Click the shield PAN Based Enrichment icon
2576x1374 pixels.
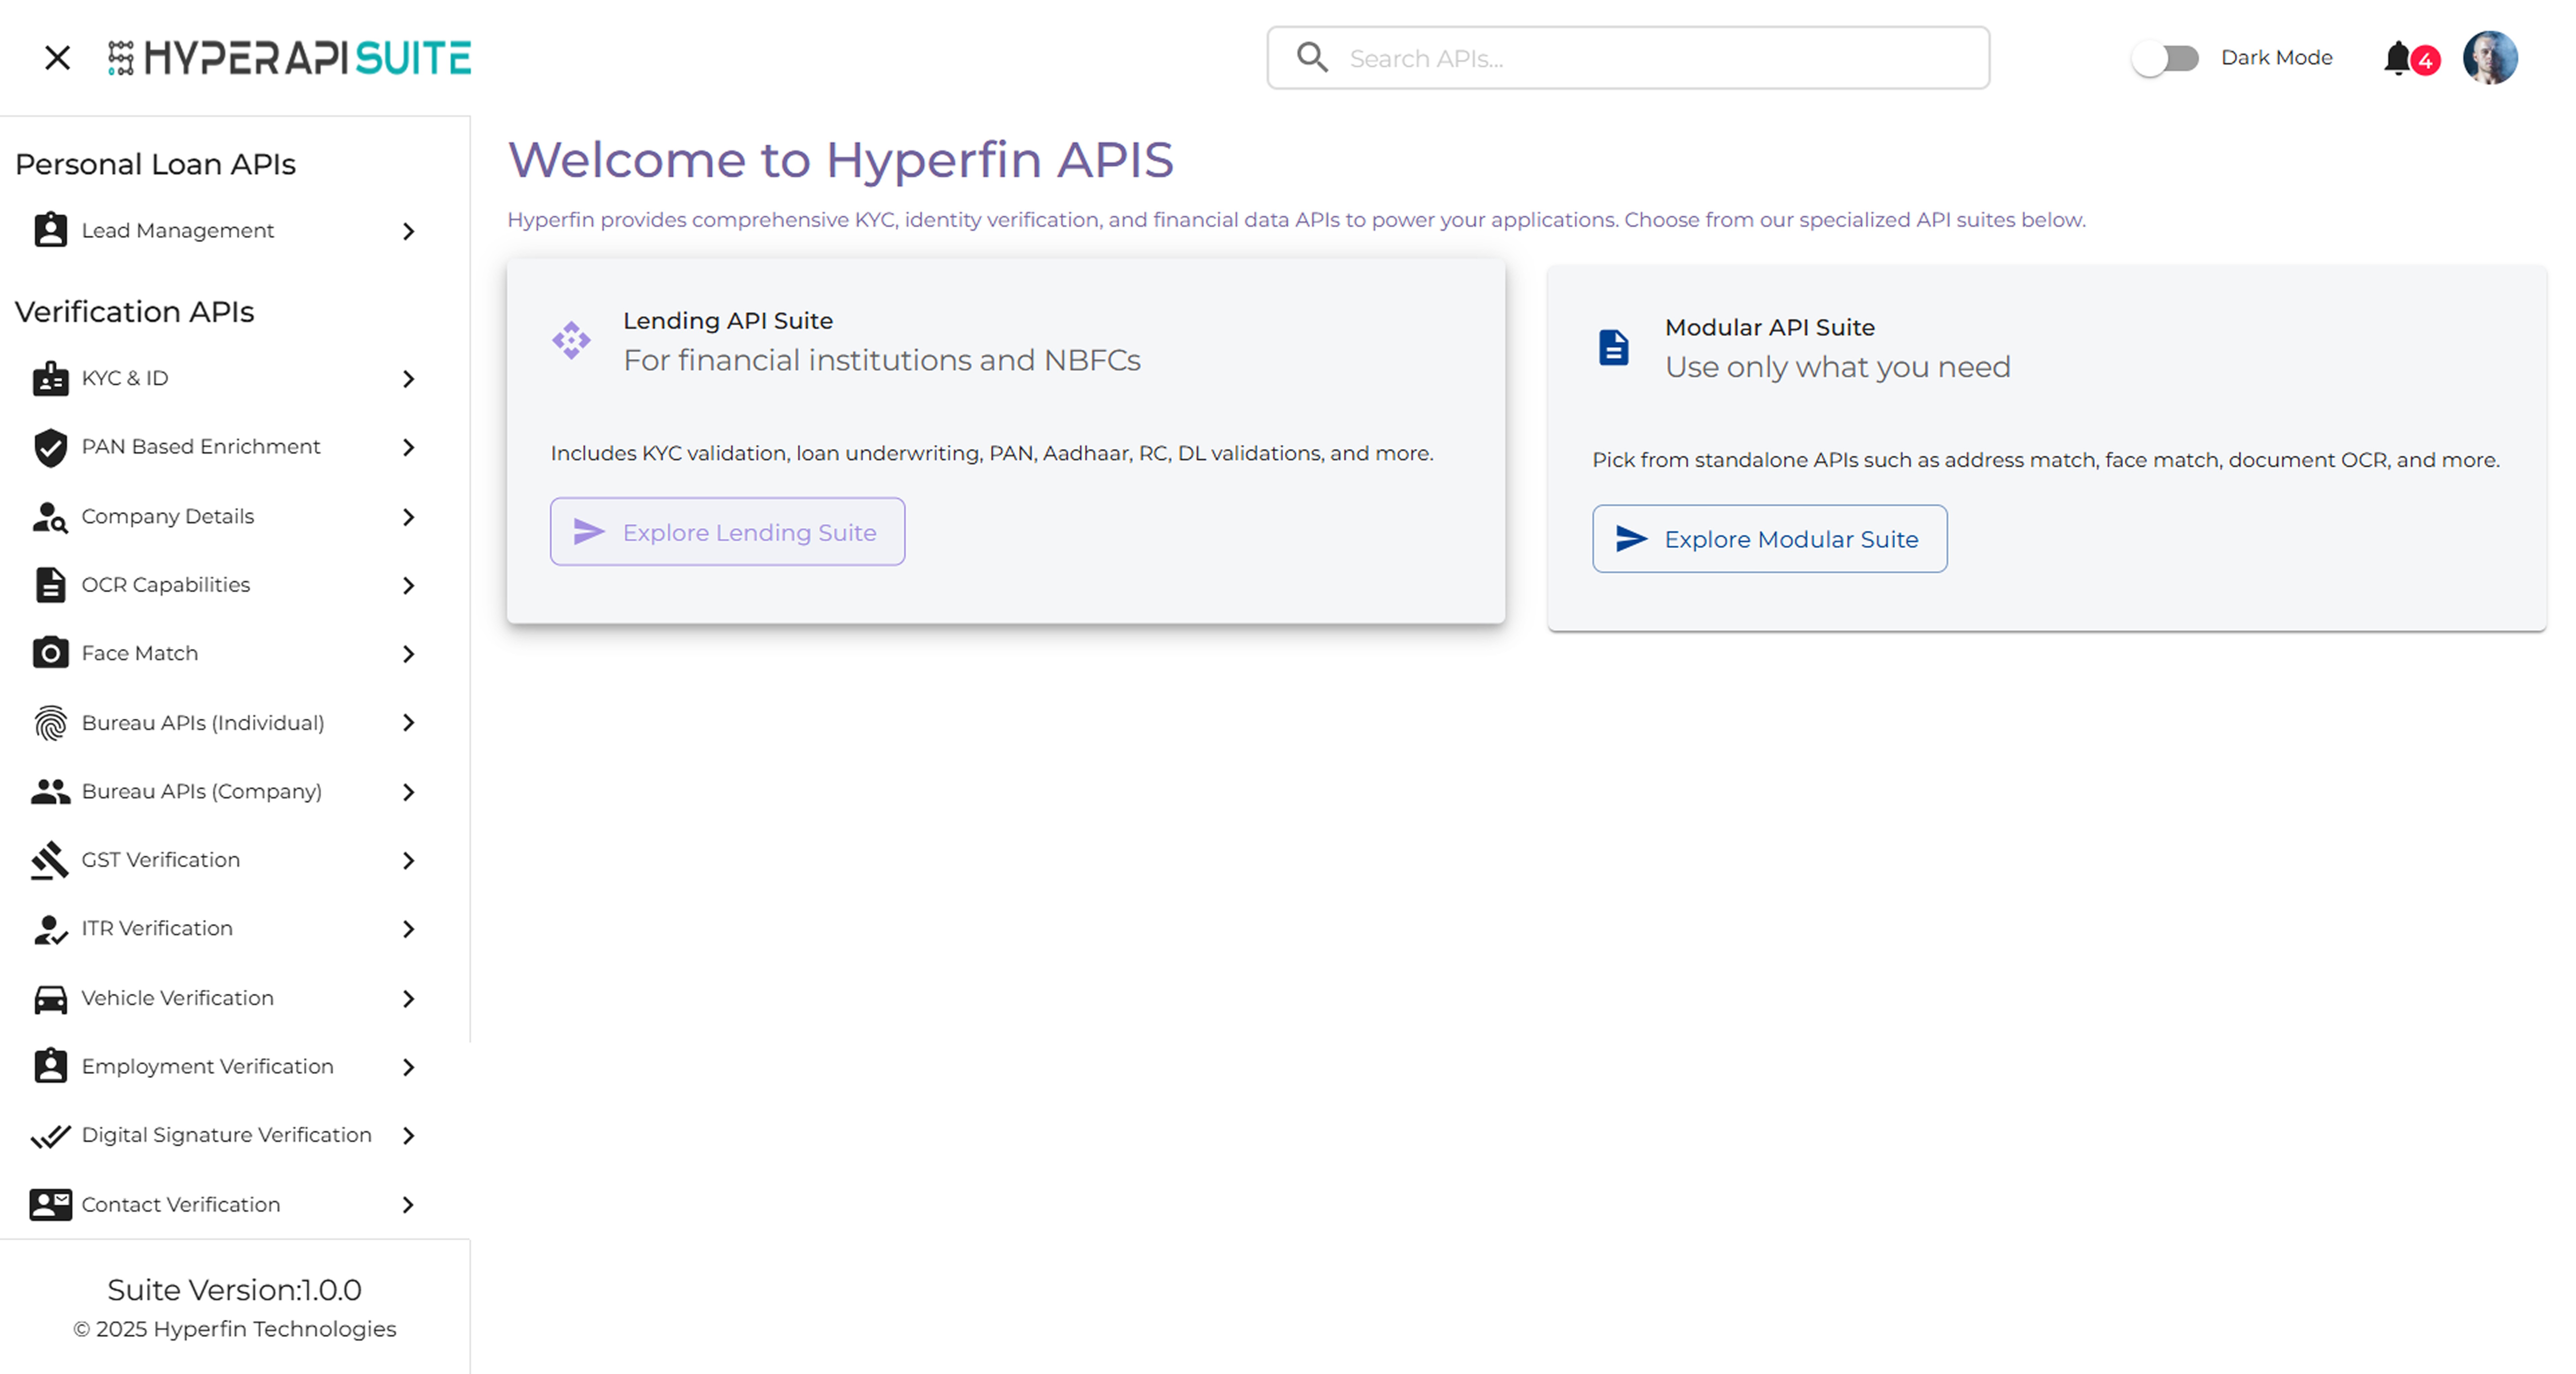click(50, 447)
